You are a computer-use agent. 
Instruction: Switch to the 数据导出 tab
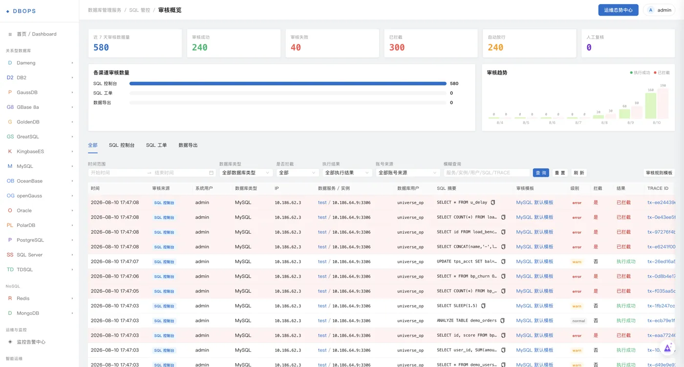coord(188,145)
